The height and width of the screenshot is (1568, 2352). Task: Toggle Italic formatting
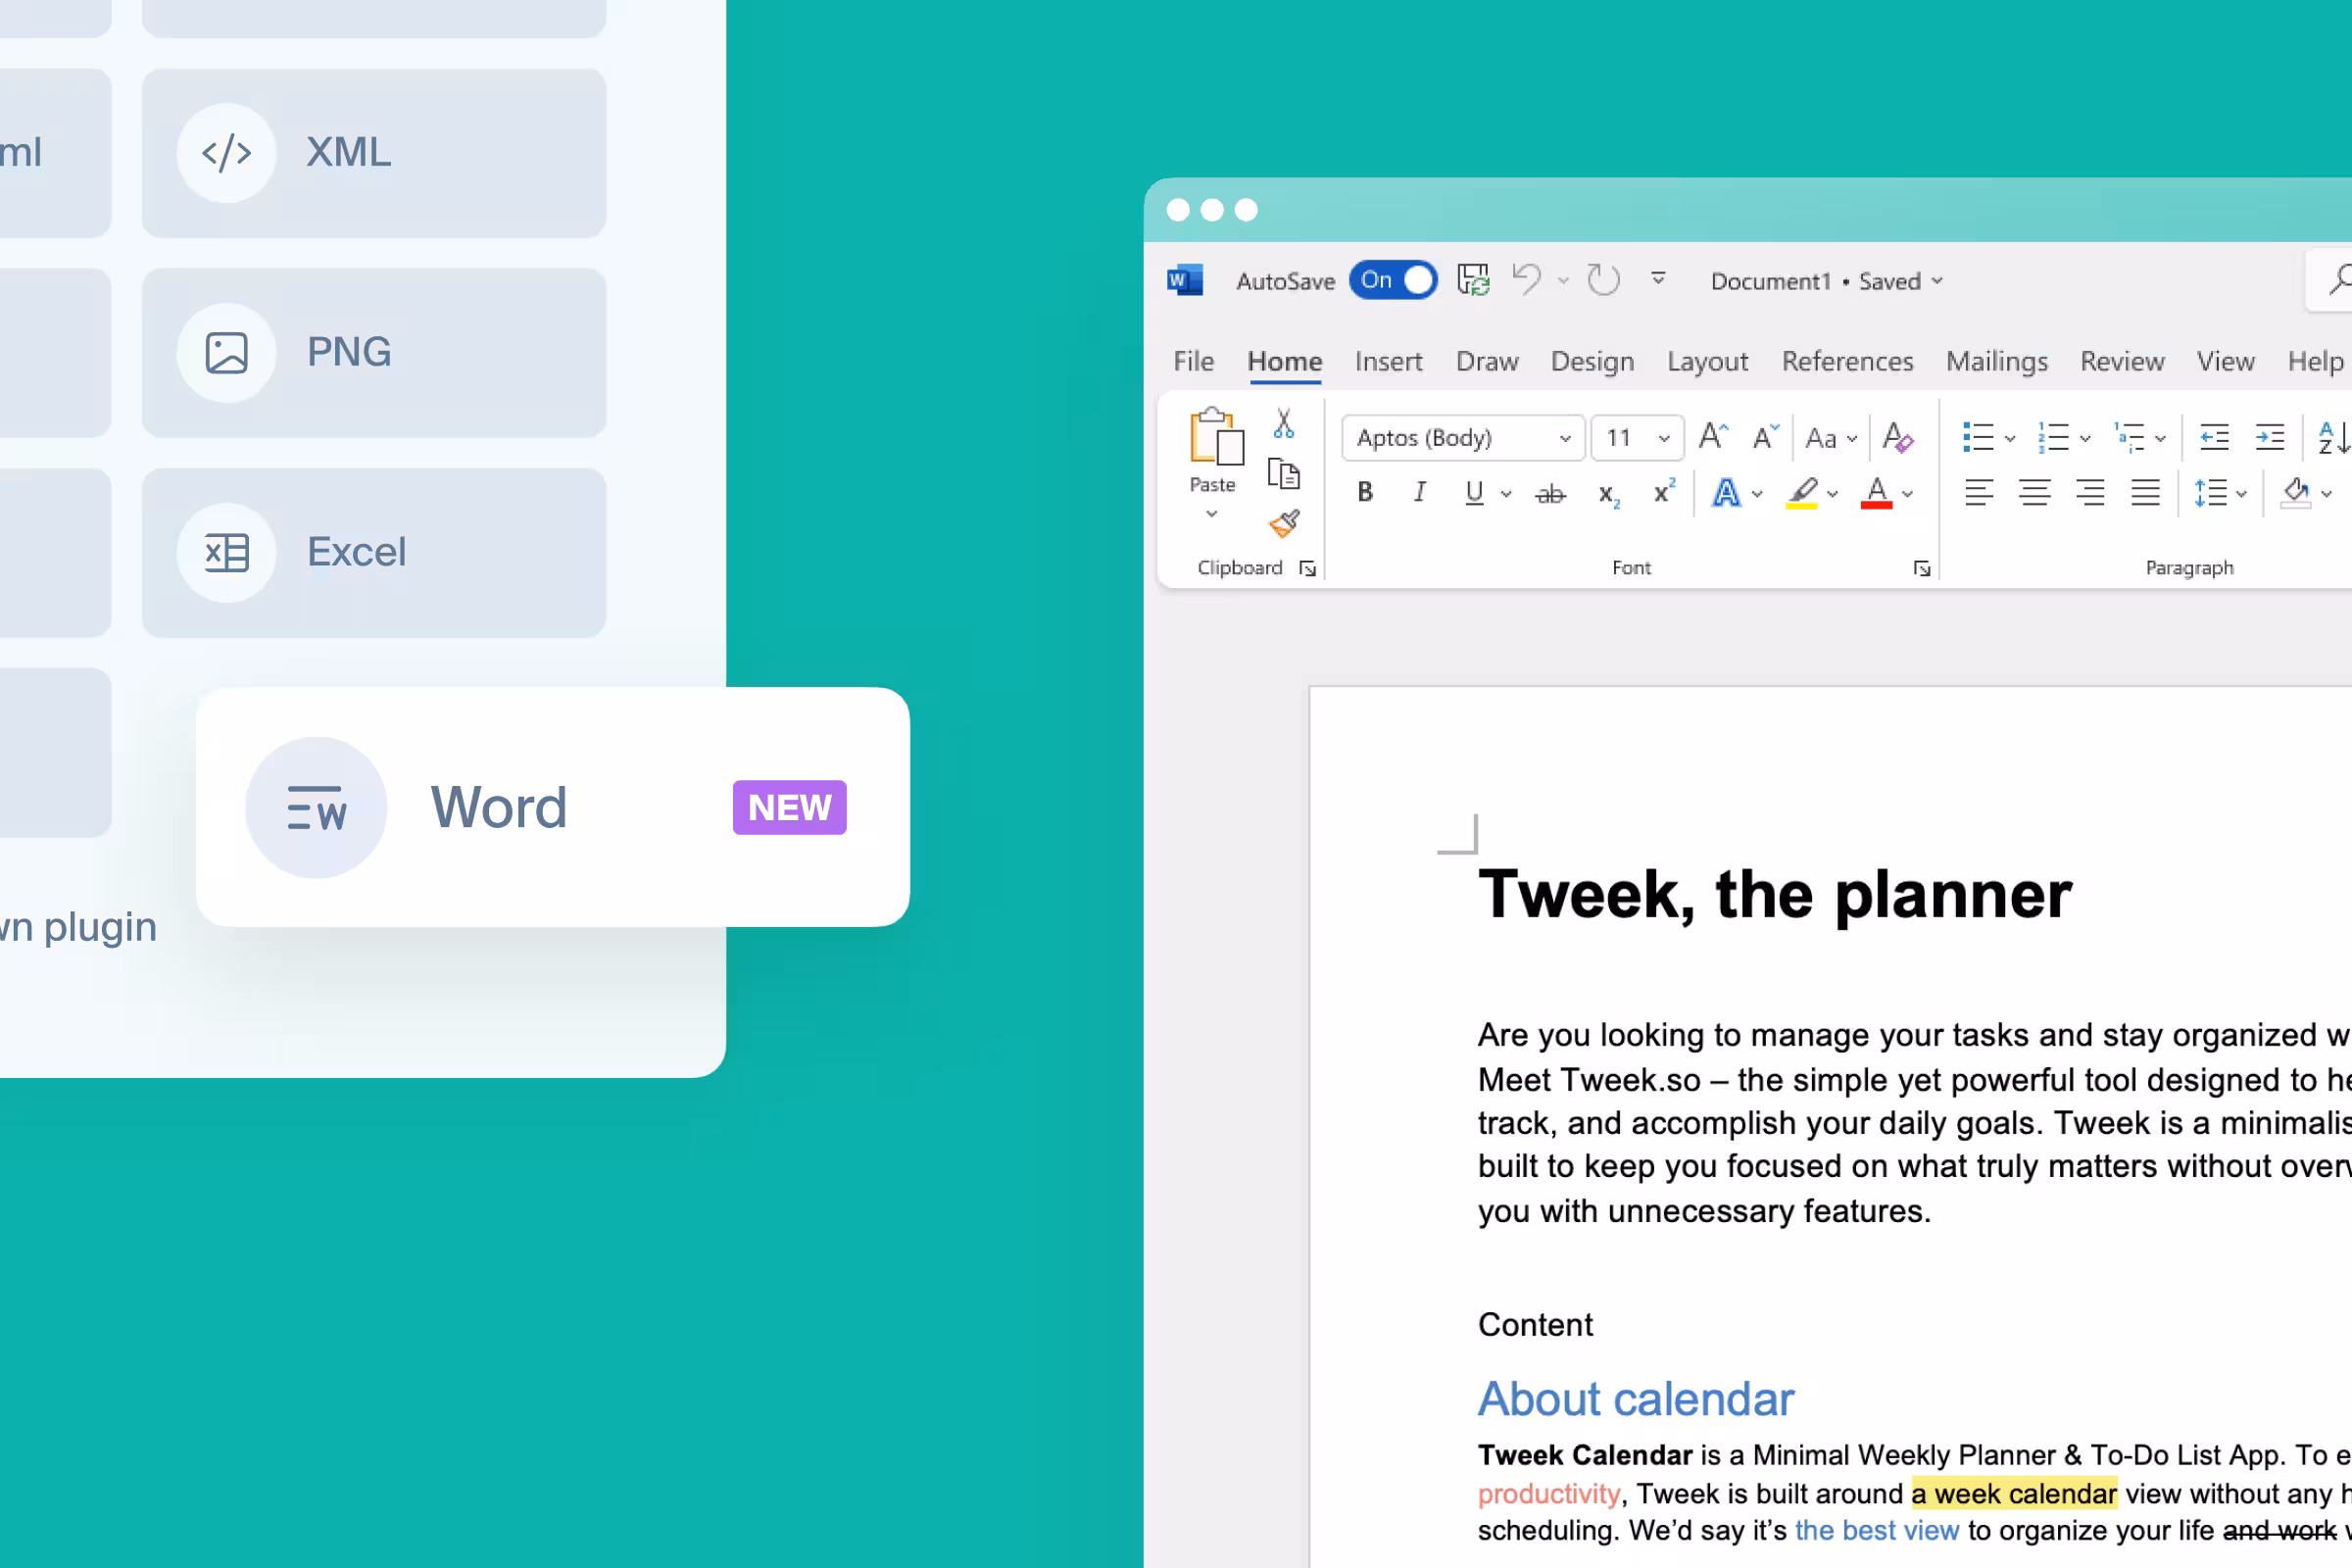[1419, 492]
